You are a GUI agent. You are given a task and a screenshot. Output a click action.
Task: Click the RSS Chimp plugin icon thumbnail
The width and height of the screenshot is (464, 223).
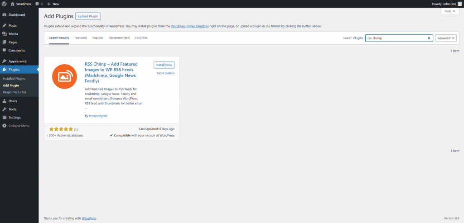64,76
